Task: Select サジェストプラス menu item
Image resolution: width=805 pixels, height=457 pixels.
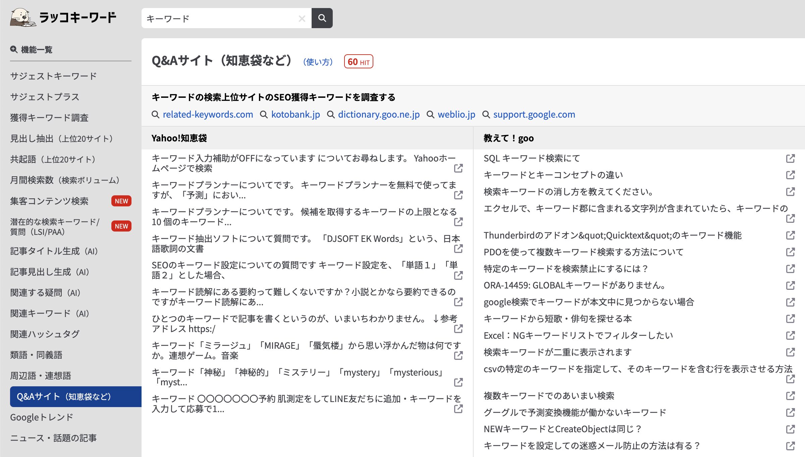Action: (x=45, y=97)
